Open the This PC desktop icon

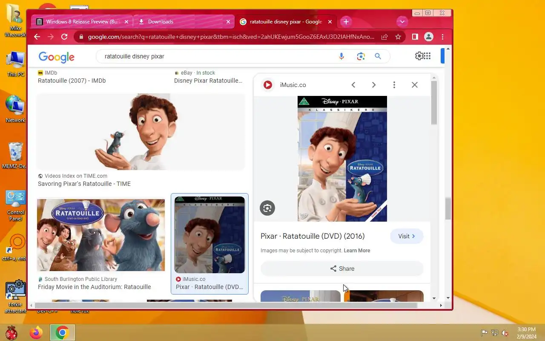pos(15,64)
